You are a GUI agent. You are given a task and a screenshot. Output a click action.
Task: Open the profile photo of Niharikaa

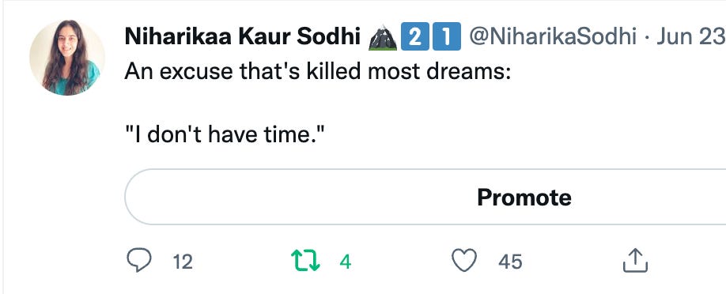67,58
